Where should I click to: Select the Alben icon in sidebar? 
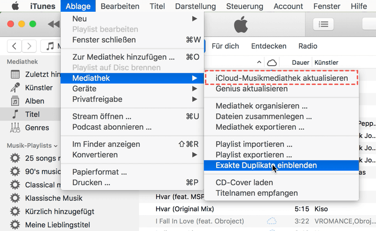[x=16, y=101]
